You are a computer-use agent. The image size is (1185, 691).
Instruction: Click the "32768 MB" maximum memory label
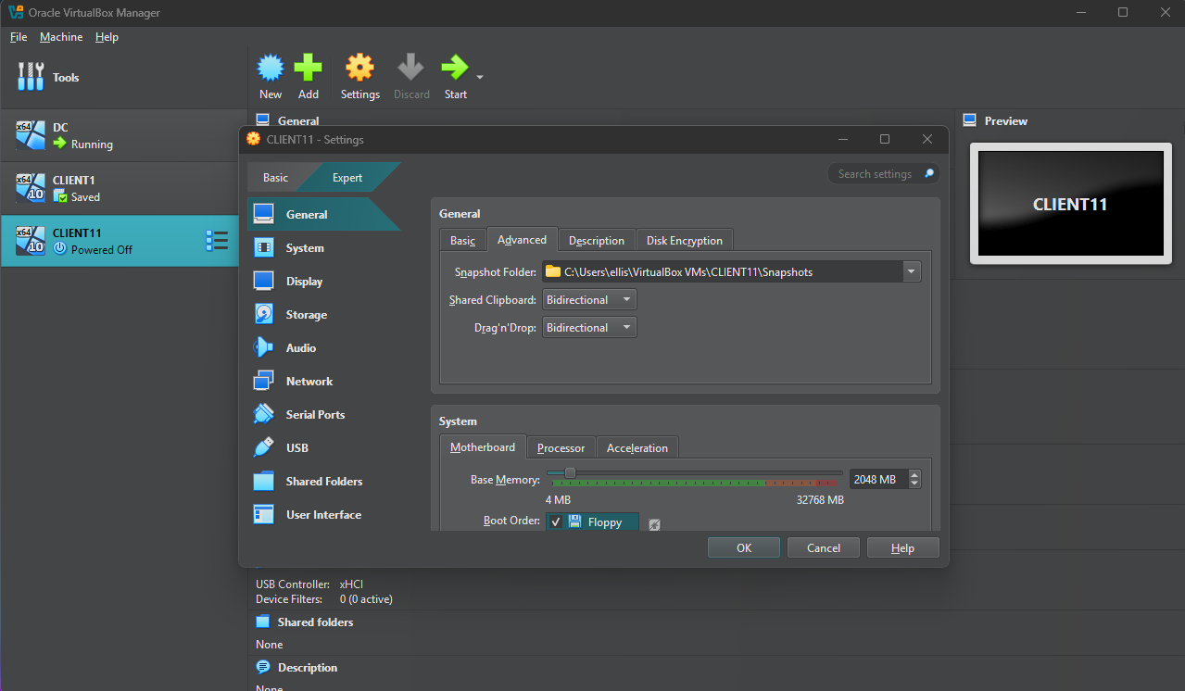(820, 500)
